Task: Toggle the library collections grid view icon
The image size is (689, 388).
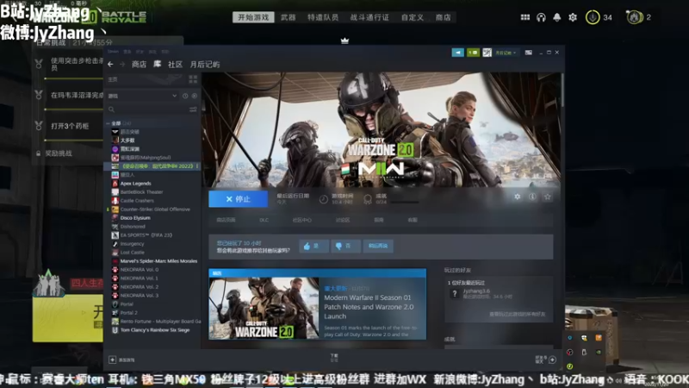Action: pos(193,79)
